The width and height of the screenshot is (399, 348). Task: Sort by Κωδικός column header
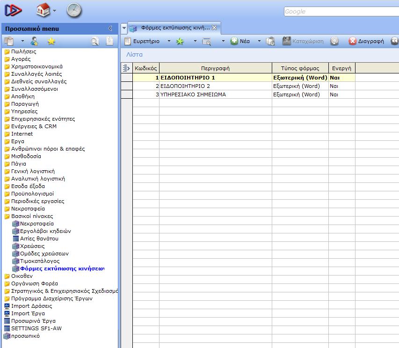coord(146,68)
